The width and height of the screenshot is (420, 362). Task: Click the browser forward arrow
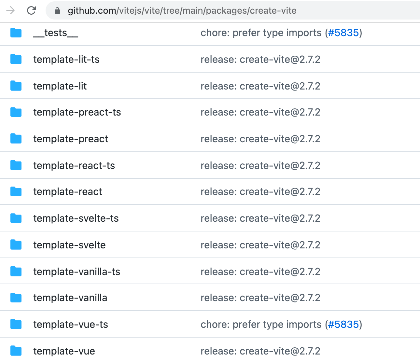[11, 11]
